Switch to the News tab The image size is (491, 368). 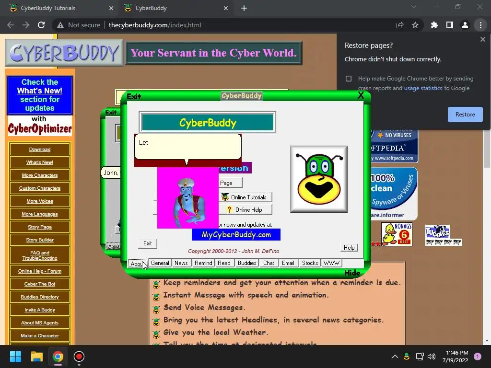coord(181,263)
